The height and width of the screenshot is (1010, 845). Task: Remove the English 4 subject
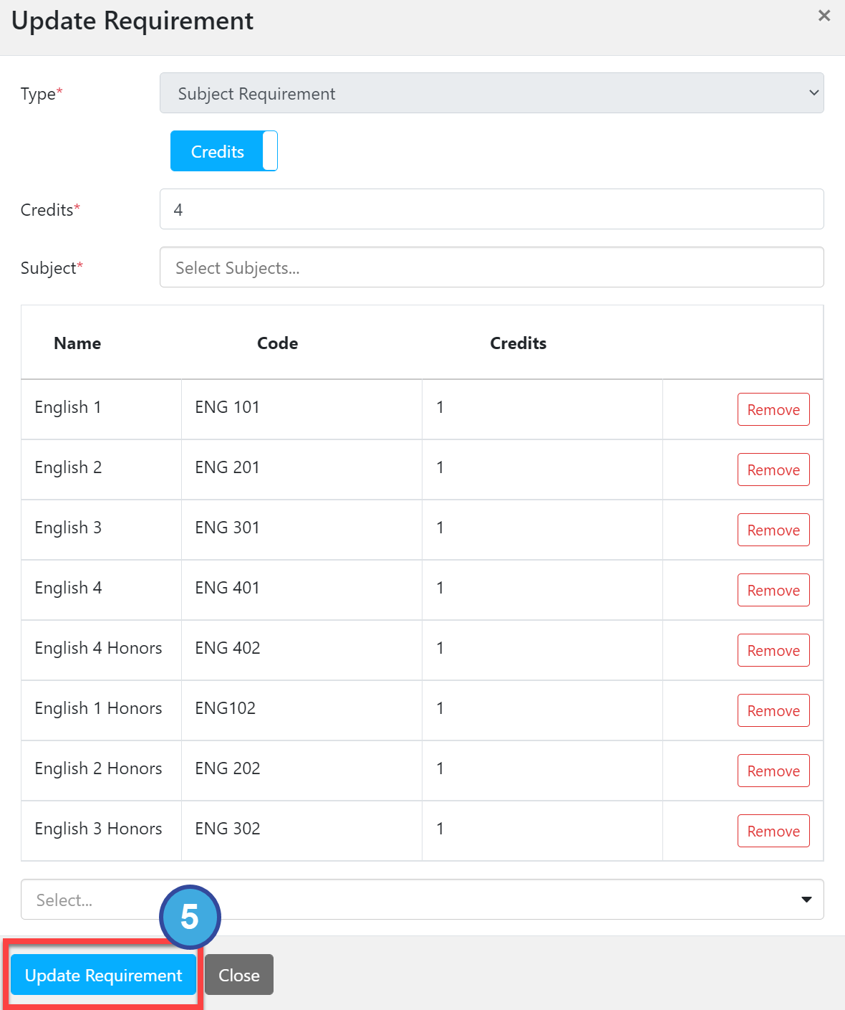tap(773, 590)
